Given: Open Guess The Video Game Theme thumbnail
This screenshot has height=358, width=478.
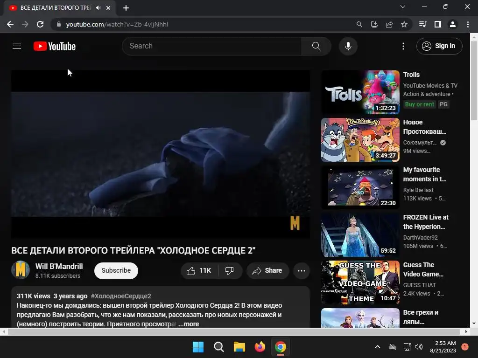Looking at the screenshot, I should pos(360,282).
